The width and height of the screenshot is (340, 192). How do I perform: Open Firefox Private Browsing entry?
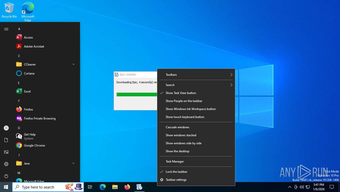click(46, 118)
